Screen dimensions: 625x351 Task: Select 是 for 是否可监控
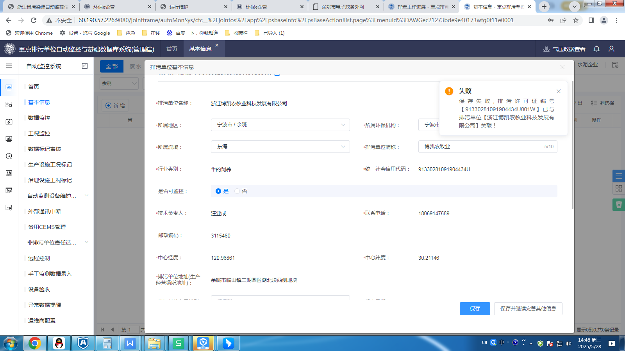[x=222, y=191]
